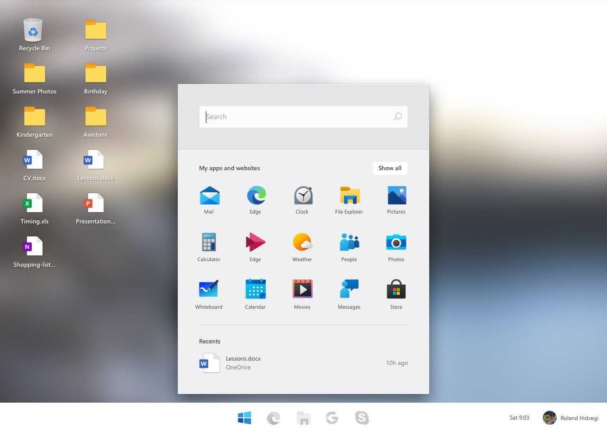Click into the Search field

tap(303, 117)
